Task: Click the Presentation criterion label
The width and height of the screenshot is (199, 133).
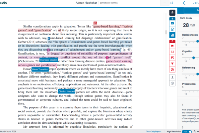Action: point(189,84)
